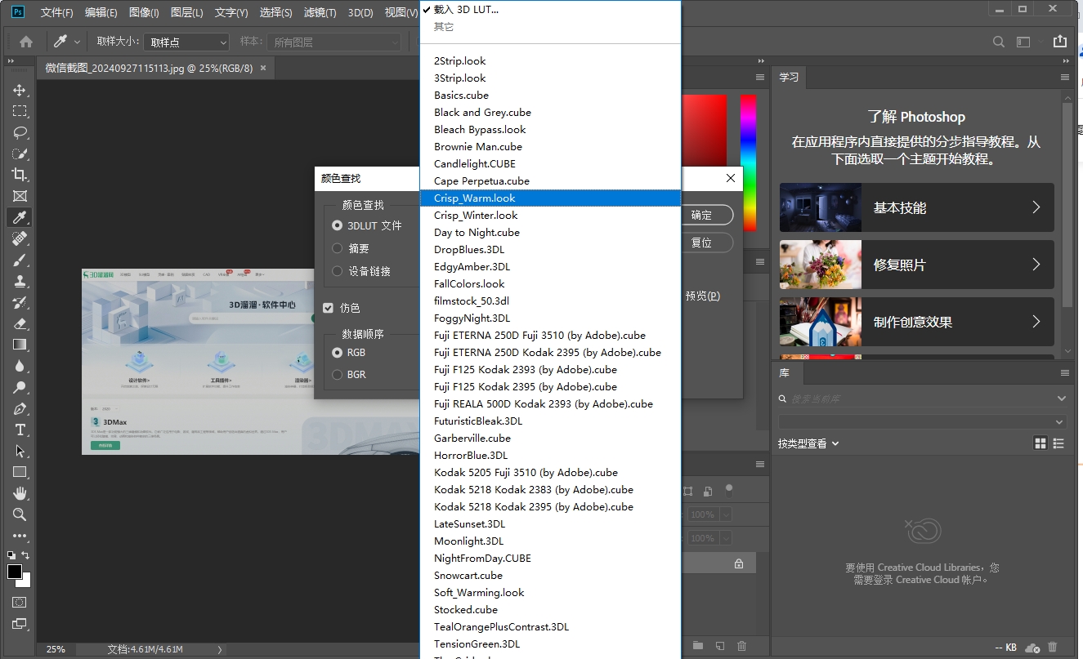Choose Moonlight.3DL from the LUT list
The height and width of the screenshot is (659, 1083).
coord(551,541)
